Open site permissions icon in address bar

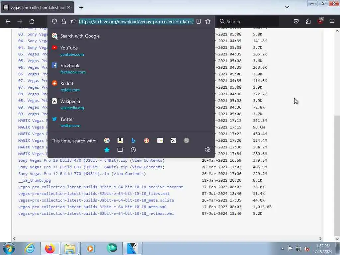[x=73, y=21]
